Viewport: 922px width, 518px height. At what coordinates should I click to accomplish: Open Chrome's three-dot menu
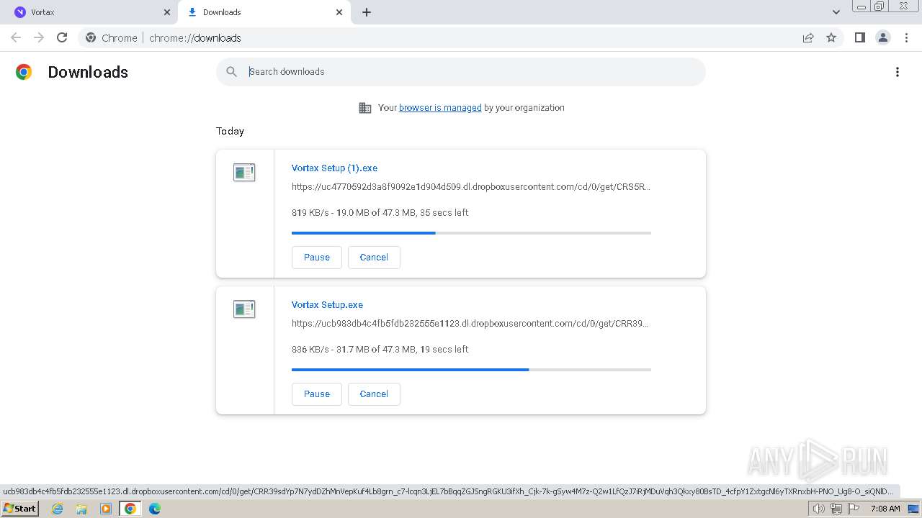click(x=907, y=37)
